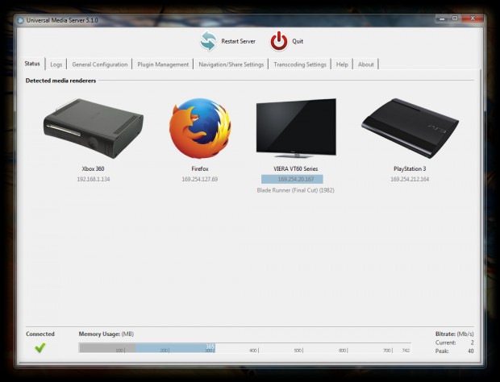
Task: Select the Status tab
Action: click(32, 64)
